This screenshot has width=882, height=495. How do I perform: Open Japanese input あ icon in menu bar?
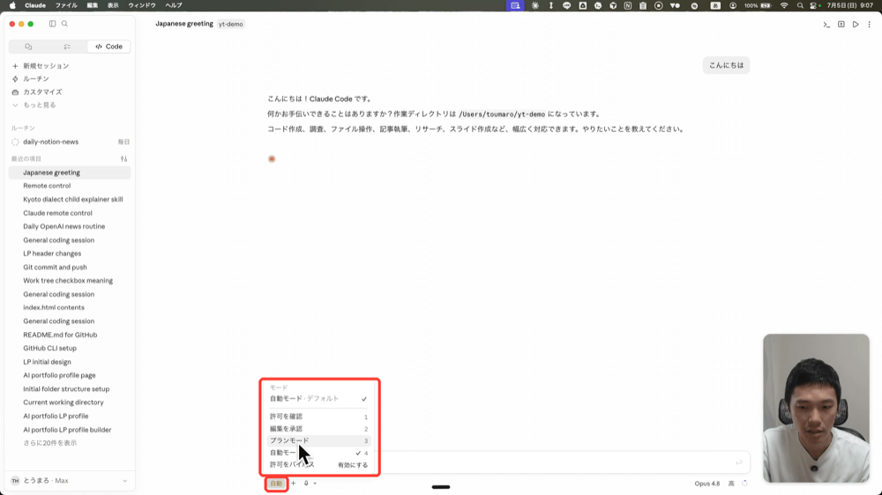(715, 5)
